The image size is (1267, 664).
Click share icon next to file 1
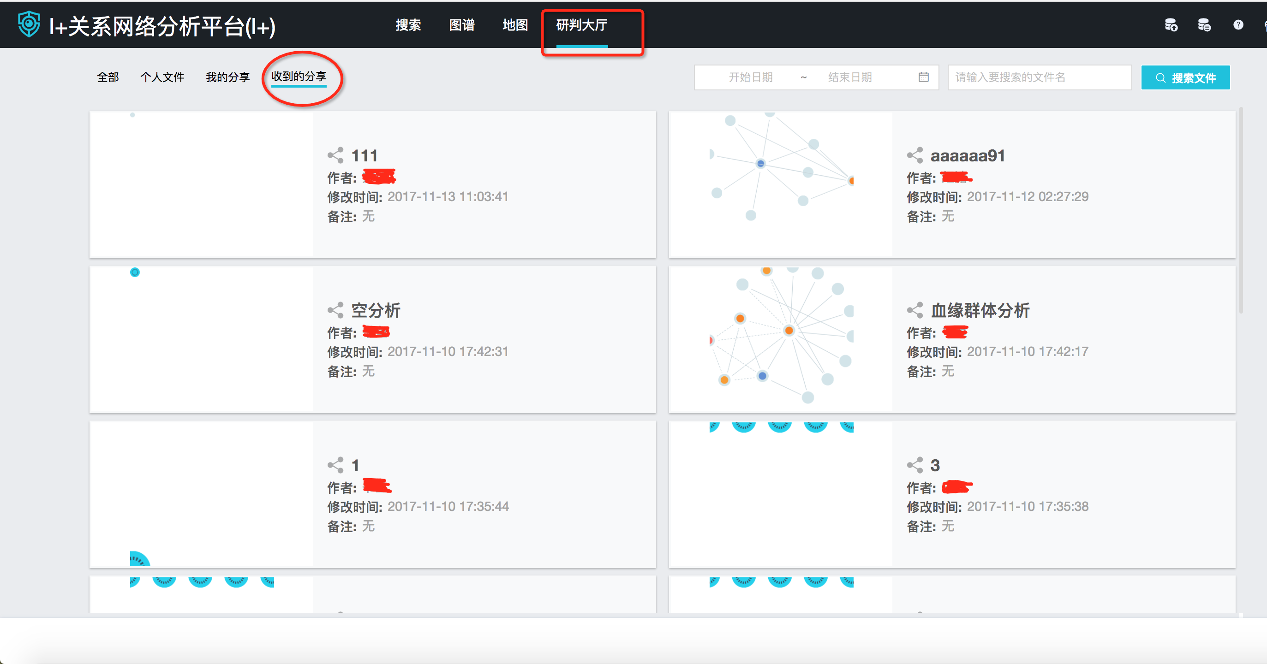335,465
